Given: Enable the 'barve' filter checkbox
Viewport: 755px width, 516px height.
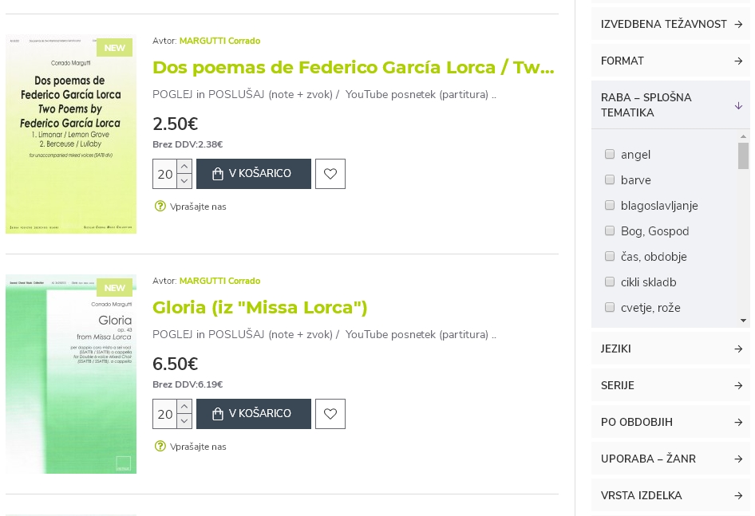Looking at the screenshot, I should coord(610,180).
